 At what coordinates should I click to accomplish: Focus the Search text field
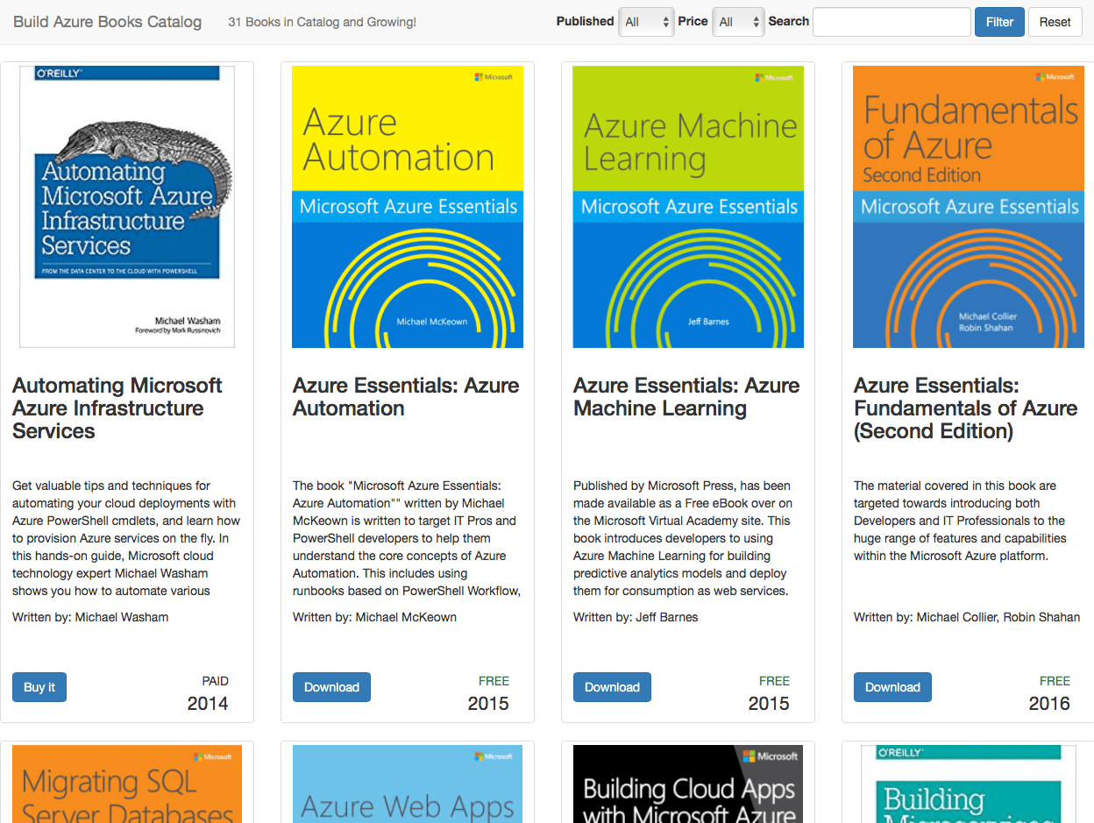click(891, 22)
